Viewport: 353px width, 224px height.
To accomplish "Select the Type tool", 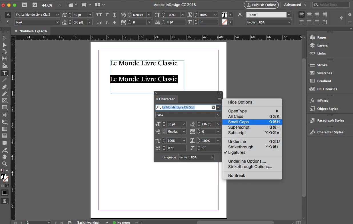I will pyautogui.click(x=5, y=73).
